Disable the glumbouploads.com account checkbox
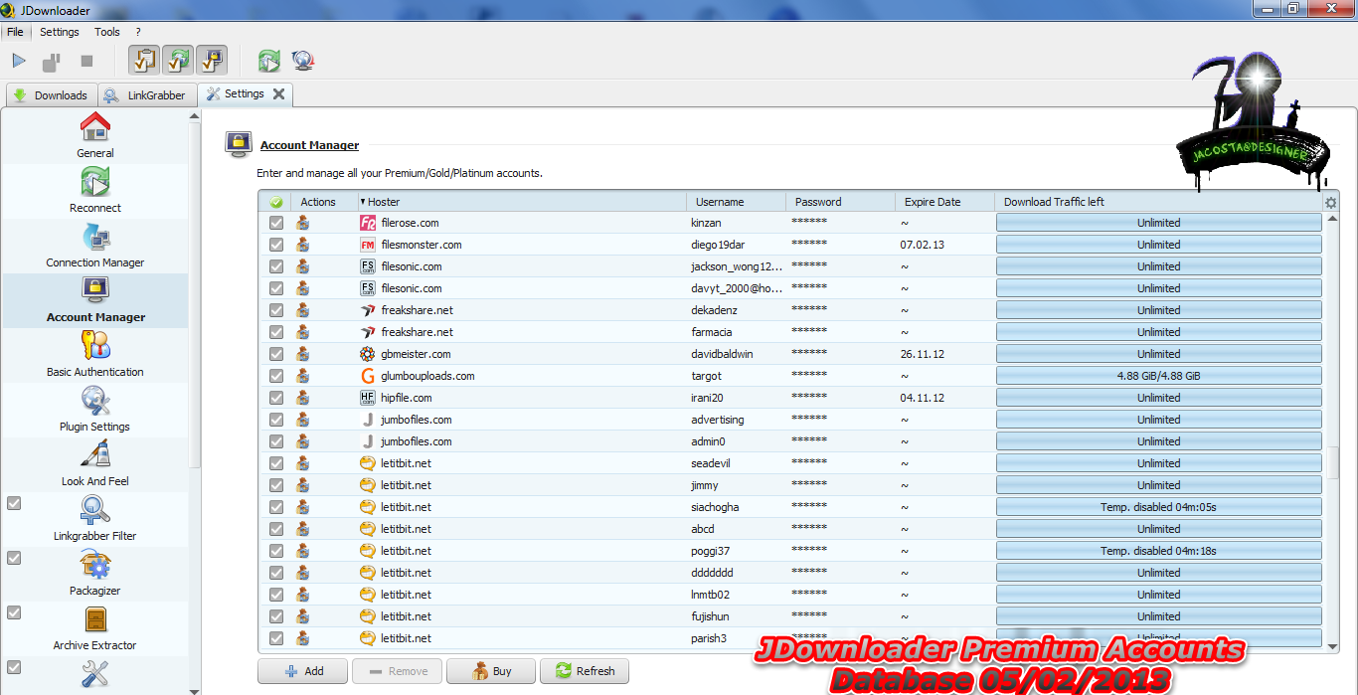 coord(276,376)
